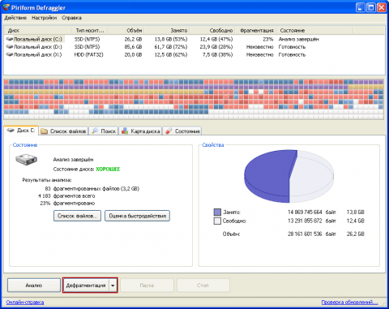Click the drive icon for Локальный диск (C:)
This screenshot has width=389, height=309.
[10, 39]
